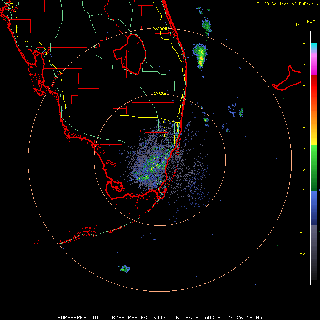Click the large orange-core storm cell offshore

pyautogui.click(x=200, y=56)
